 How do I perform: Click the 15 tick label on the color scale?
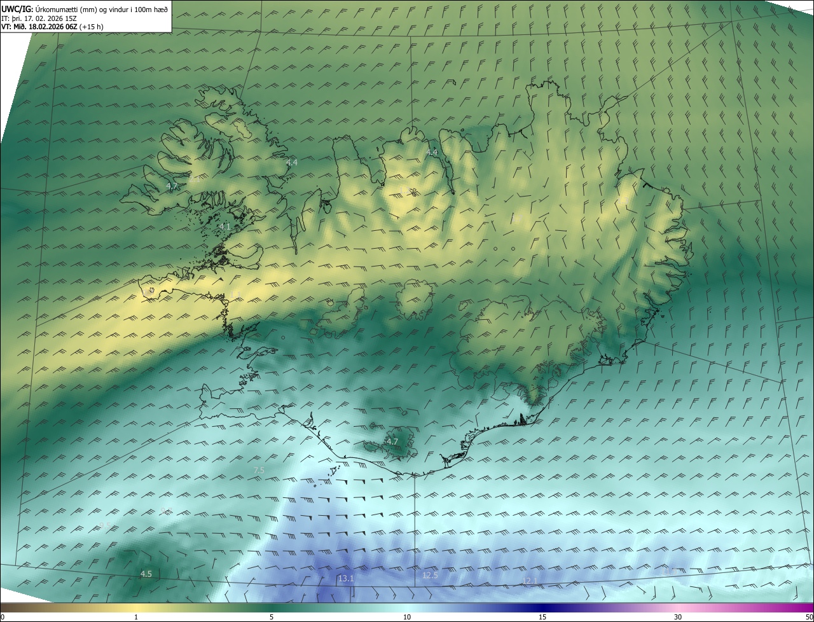[x=542, y=617]
